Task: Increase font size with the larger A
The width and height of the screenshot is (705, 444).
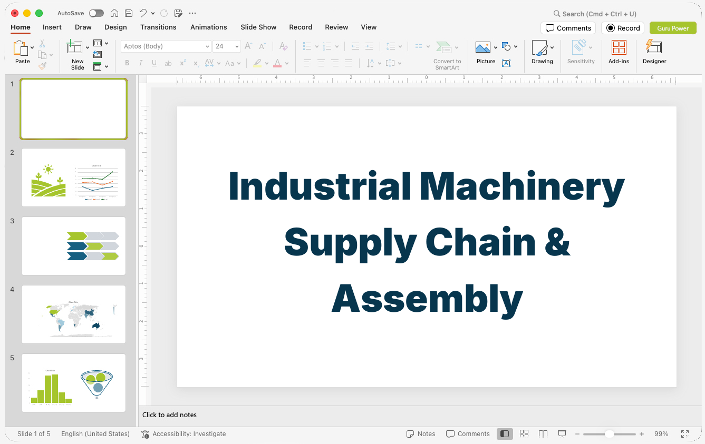Action: pyautogui.click(x=248, y=46)
